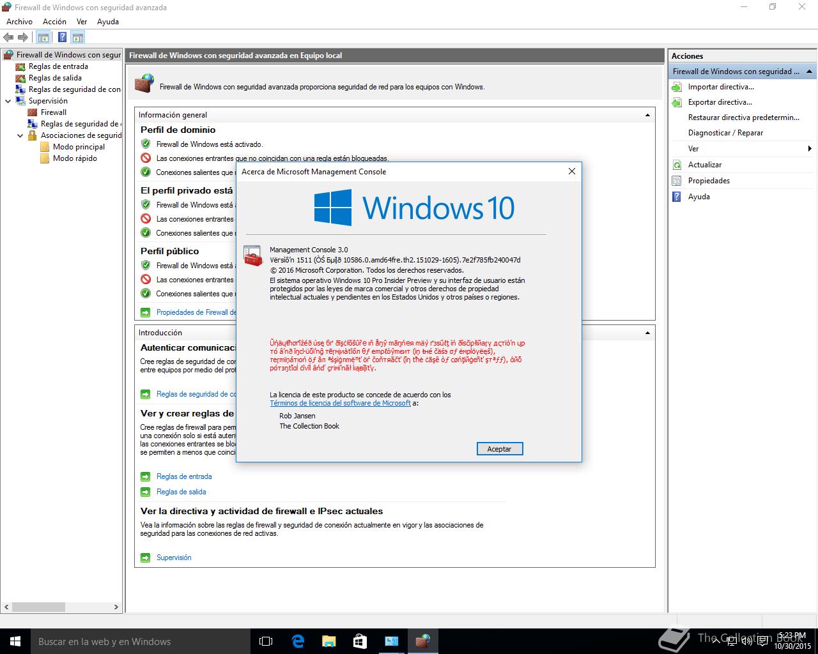
Task: Click the Forward arrow in the toolbar
Action: tap(23, 38)
